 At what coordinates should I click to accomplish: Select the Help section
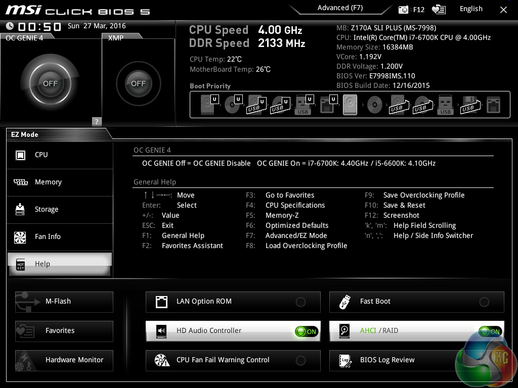[x=60, y=264]
